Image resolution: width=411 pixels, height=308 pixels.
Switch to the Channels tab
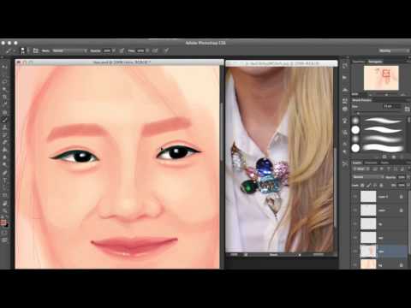click(371, 163)
